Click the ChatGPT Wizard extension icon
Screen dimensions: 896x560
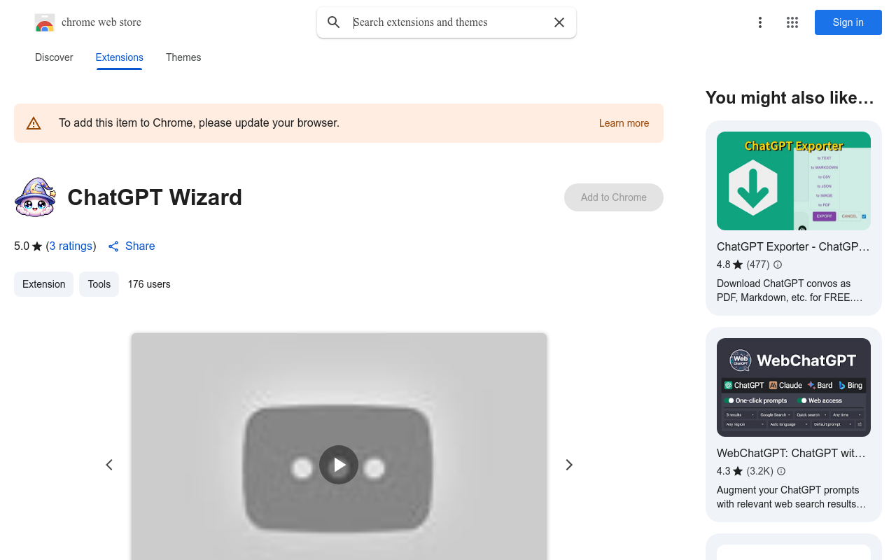click(x=35, y=197)
